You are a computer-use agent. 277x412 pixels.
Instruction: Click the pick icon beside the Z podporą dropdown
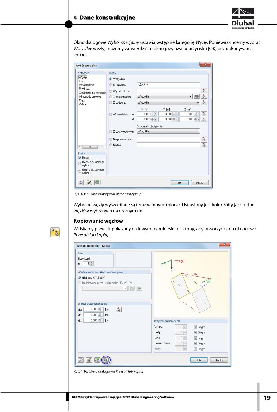(x=204, y=102)
